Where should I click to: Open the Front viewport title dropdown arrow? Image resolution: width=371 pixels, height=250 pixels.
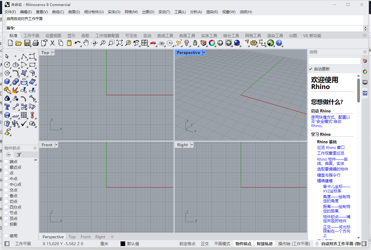[57, 145]
